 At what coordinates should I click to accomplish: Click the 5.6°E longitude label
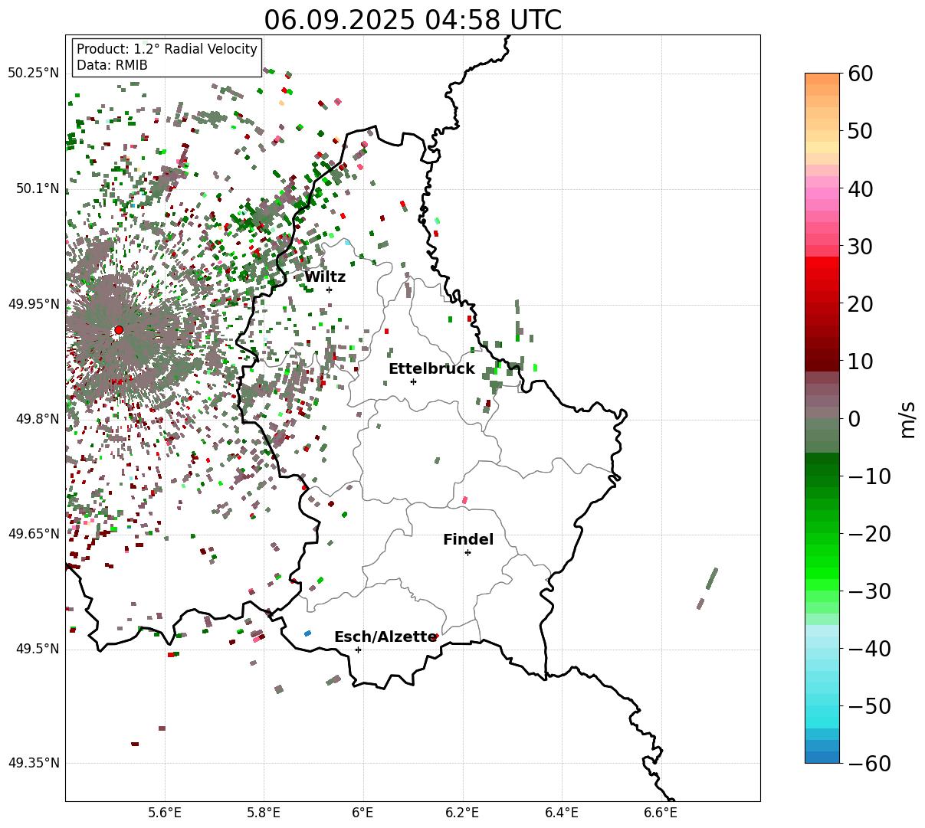click(x=165, y=812)
